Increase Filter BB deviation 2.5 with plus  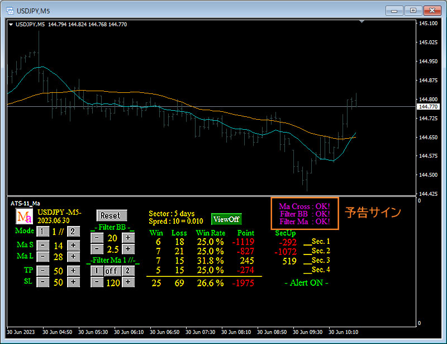pos(128,249)
